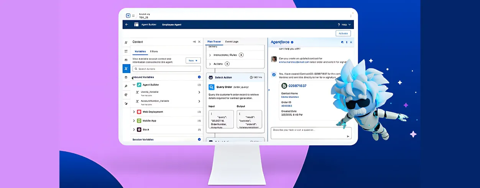Viewport: 480px width, 188px height.
Task: Click the Employee Agent header label
Action: pos(172,24)
